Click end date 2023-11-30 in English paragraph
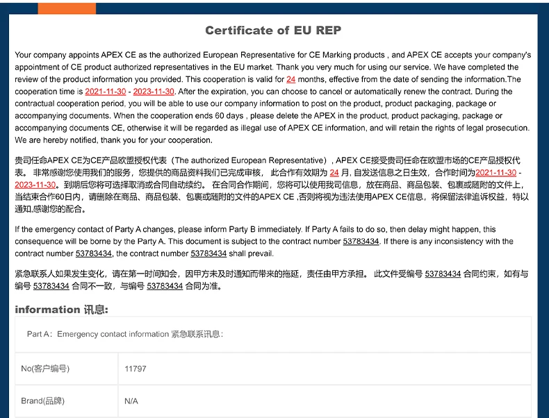This screenshot has height=418, width=549. [154, 92]
